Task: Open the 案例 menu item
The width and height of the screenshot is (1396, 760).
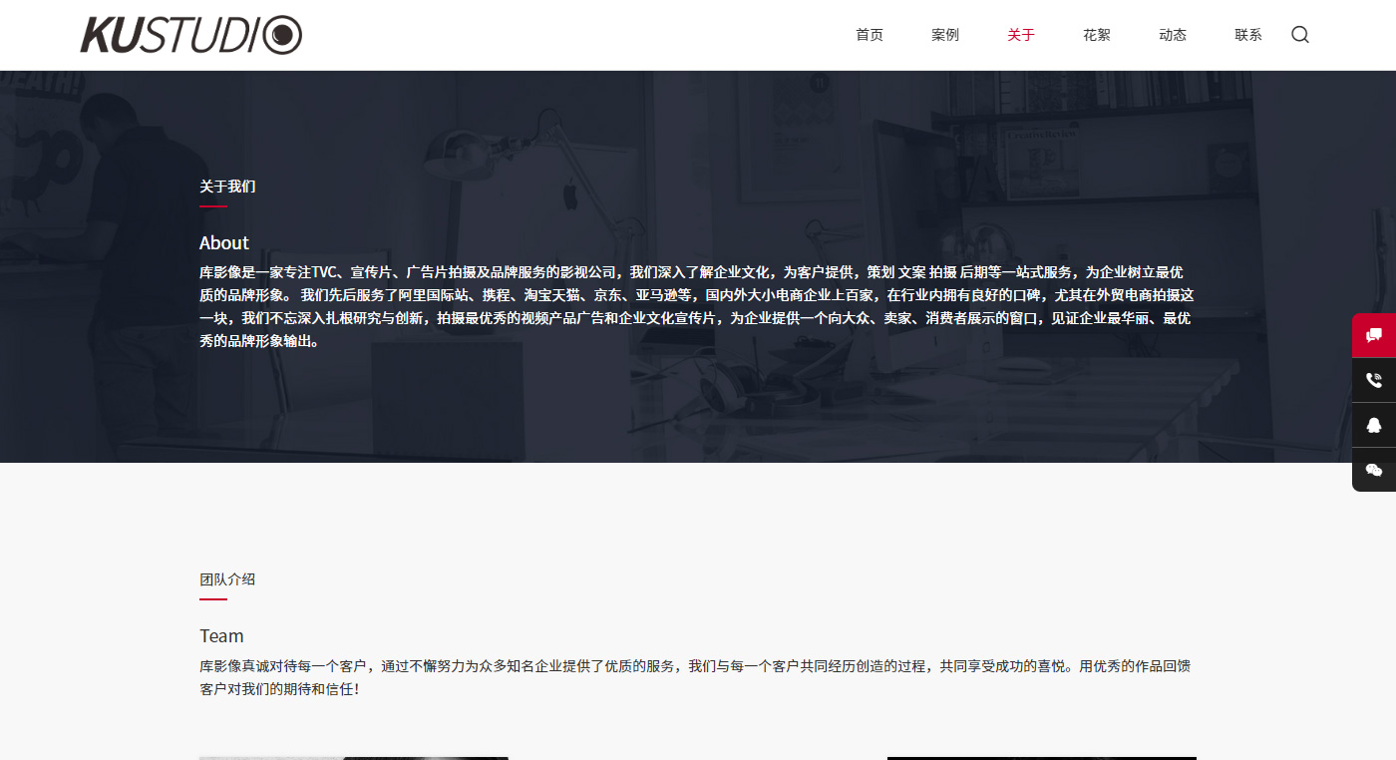Action: pos(944,35)
